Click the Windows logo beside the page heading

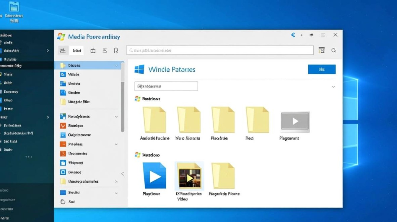pyautogui.click(x=139, y=69)
